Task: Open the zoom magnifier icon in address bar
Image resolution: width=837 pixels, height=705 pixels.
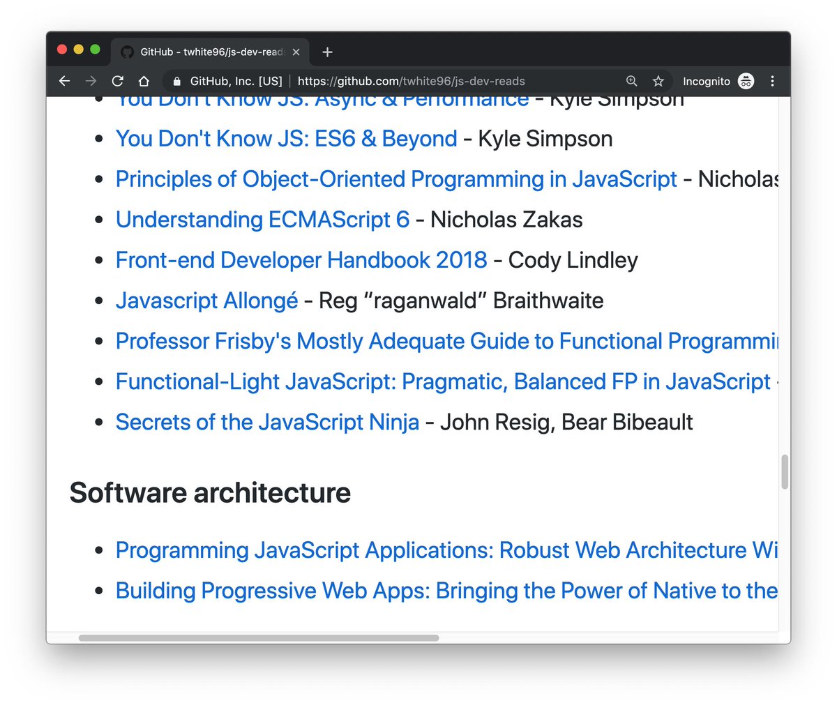Action: (632, 81)
